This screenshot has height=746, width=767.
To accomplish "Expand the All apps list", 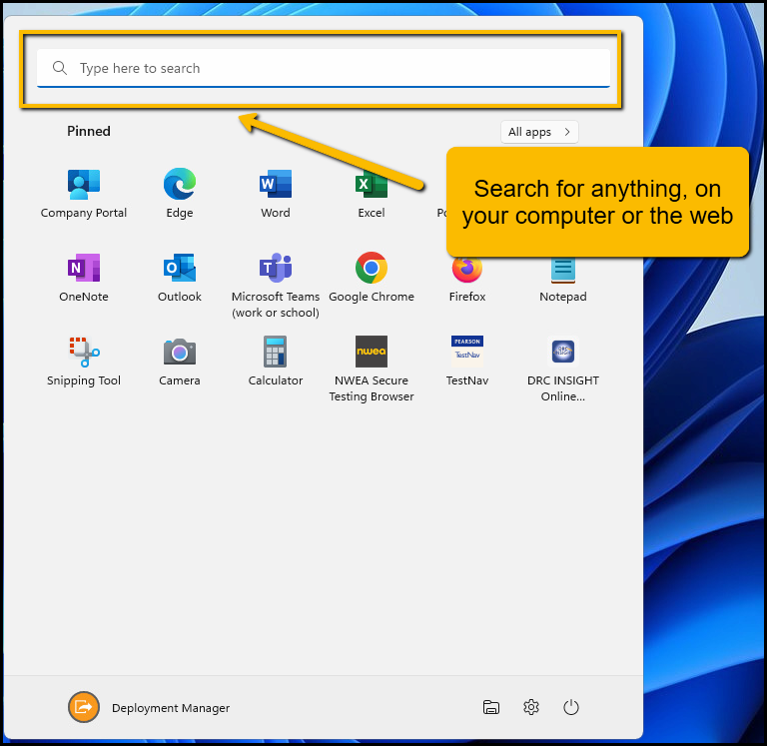I will click(x=539, y=132).
